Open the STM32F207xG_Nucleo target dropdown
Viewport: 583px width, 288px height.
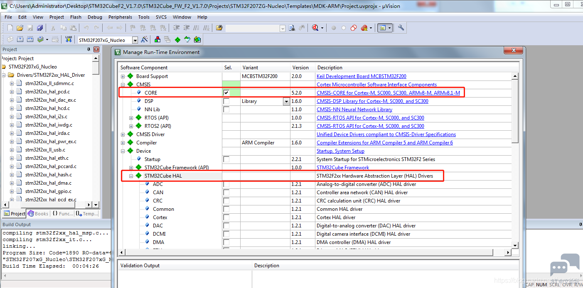point(135,40)
